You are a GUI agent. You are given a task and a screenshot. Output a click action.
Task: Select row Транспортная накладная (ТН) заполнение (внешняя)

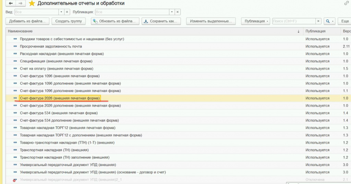(x=178, y=157)
